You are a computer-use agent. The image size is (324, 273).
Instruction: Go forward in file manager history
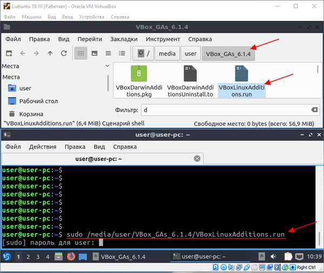[x=36, y=53]
